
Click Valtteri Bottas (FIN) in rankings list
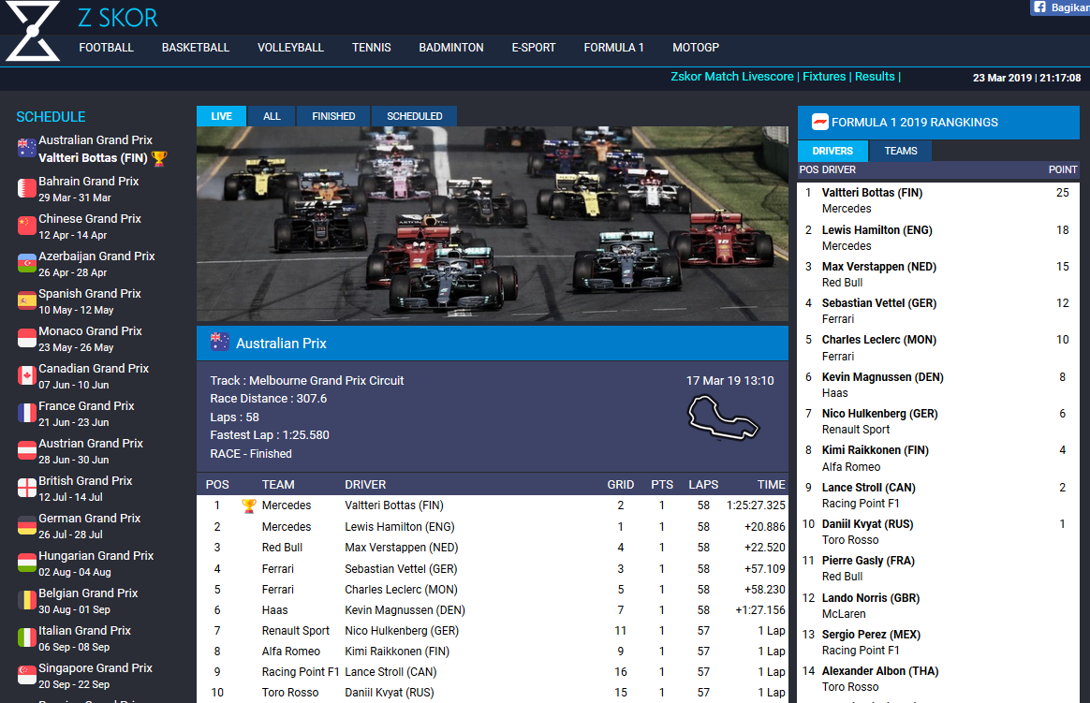[872, 193]
